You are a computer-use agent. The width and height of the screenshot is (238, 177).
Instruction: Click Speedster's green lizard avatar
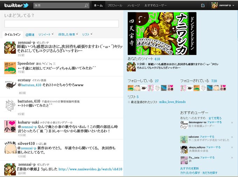10,68
